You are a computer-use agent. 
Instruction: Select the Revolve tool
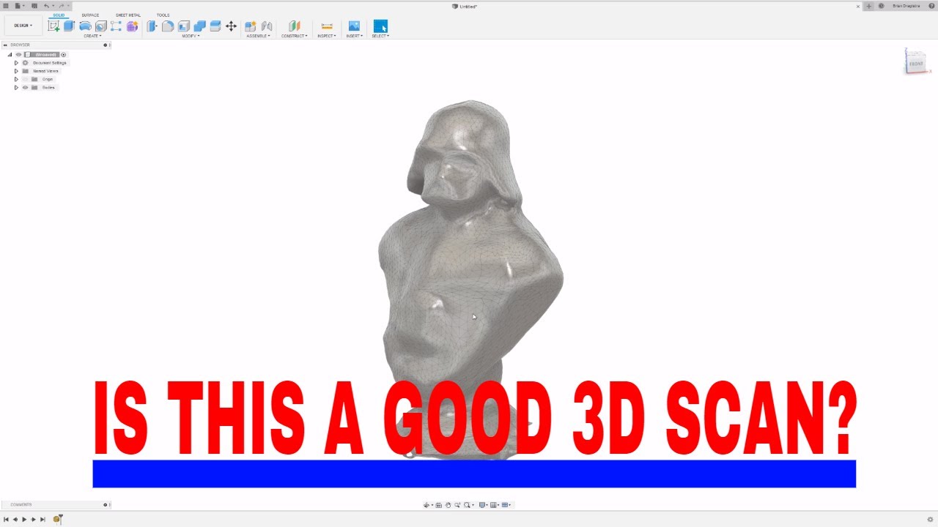[x=85, y=26]
